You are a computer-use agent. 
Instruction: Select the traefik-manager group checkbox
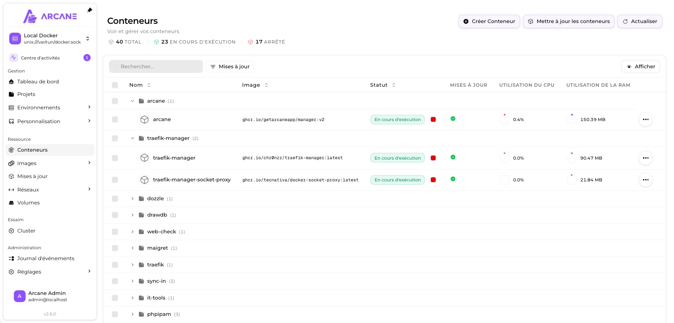tap(115, 138)
